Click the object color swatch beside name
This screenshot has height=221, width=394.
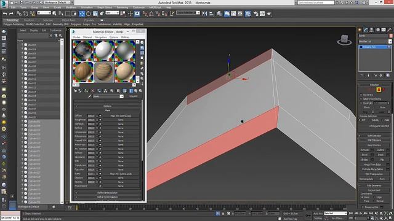pos(391,36)
